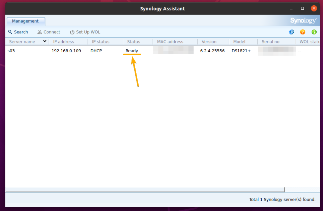This screenshot has height=211, width=323.
Task: Open the Synology Assistant settings gear
Action: pos(291,32)
